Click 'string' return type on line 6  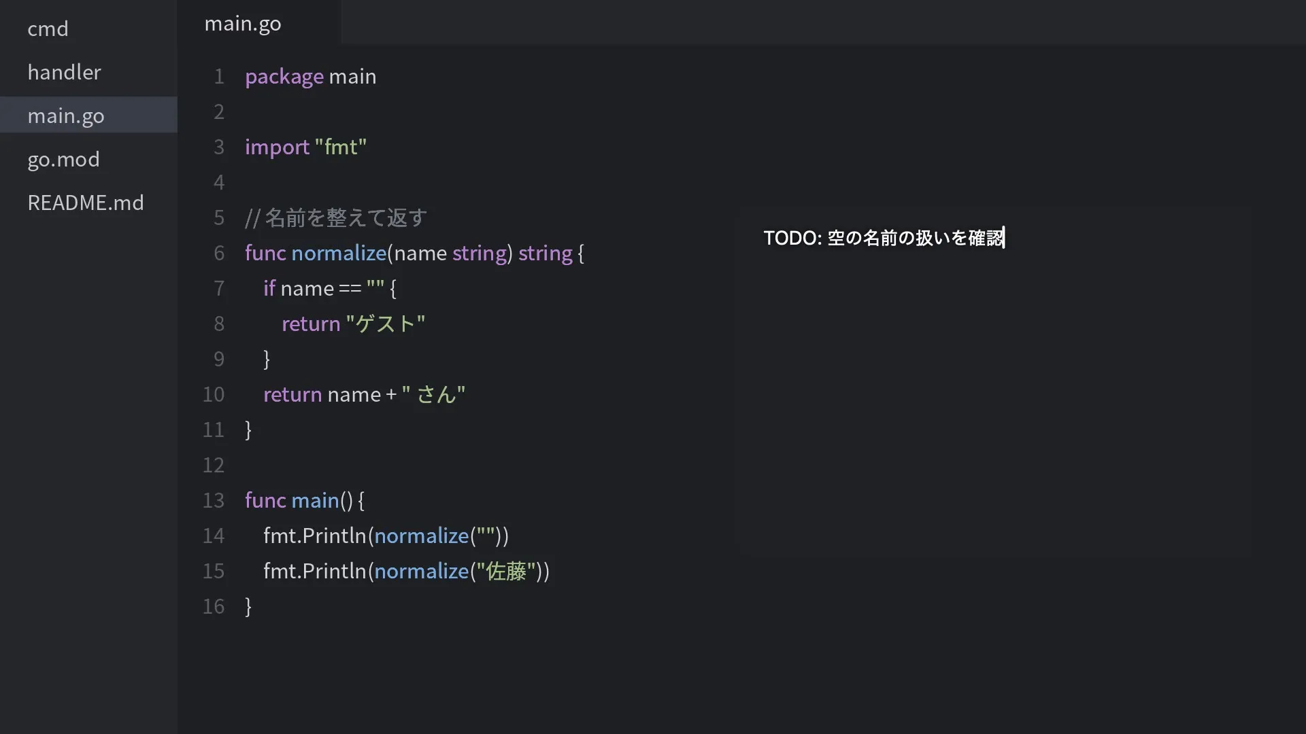(546, 253)
